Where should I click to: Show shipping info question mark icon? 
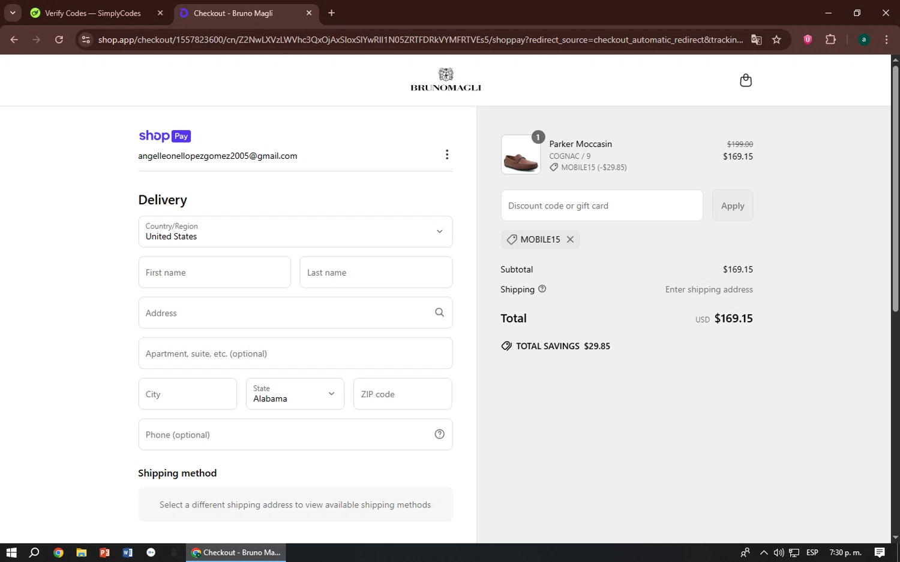[542, 289]
